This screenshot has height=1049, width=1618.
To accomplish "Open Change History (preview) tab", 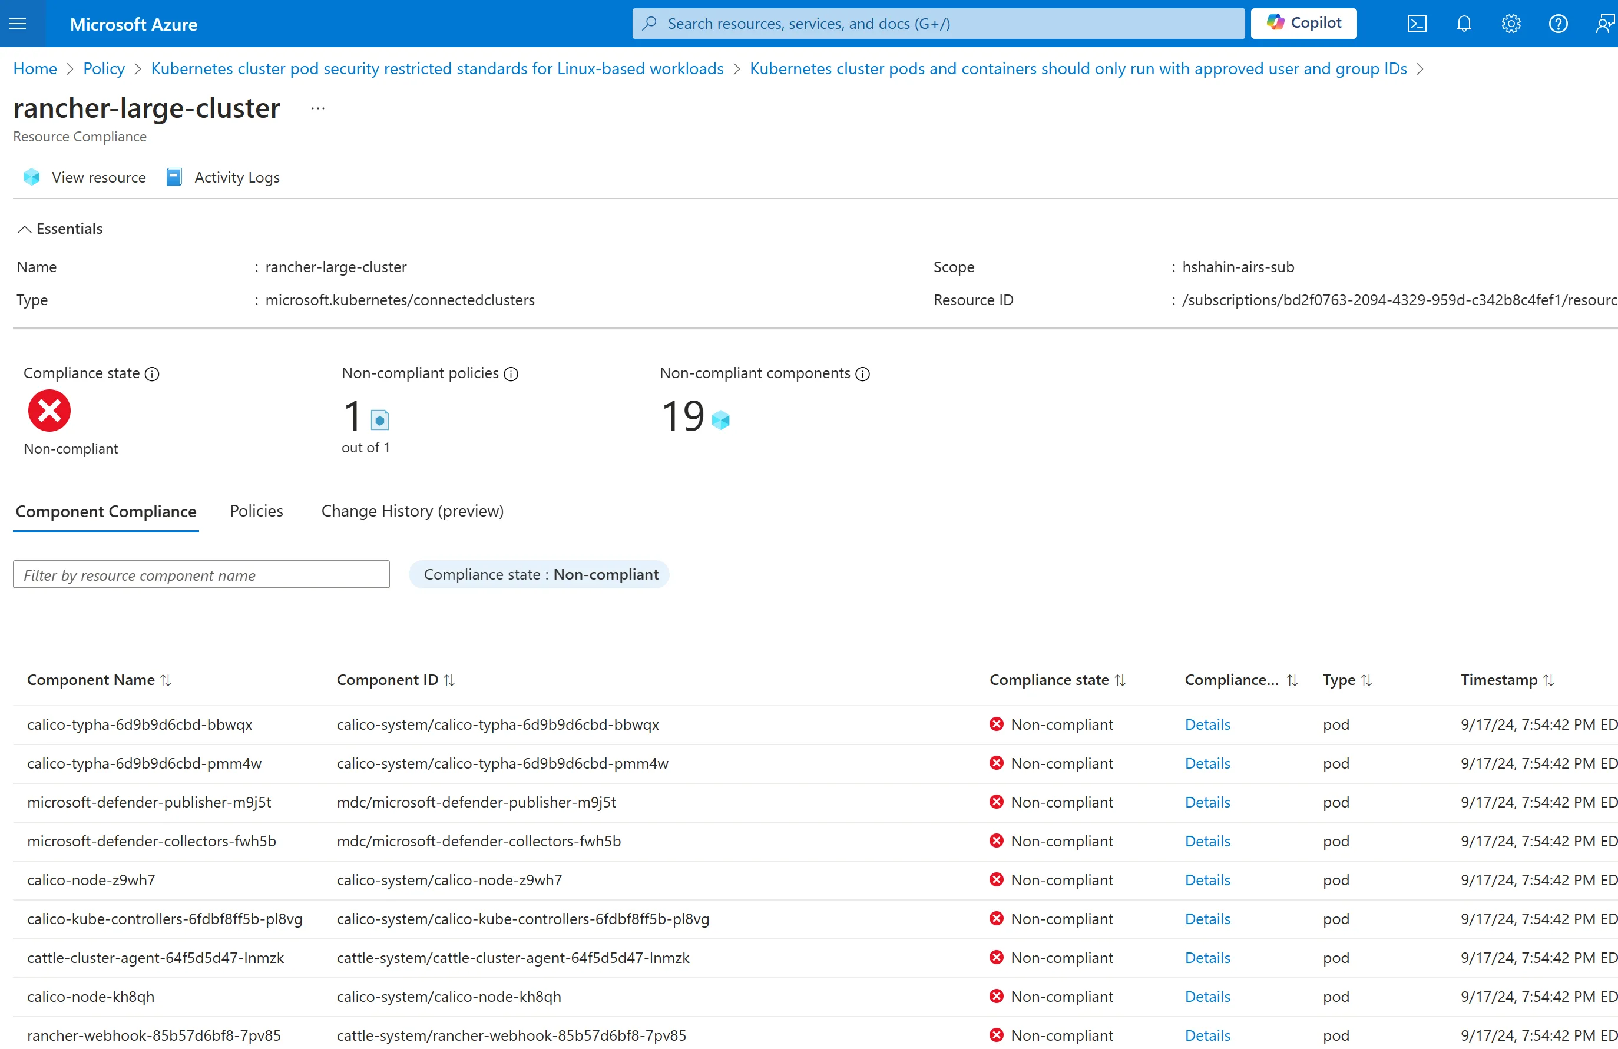I will tap(412, 511).
